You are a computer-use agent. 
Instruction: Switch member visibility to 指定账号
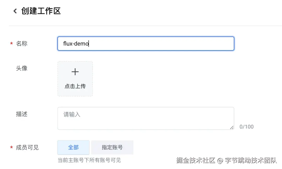112,147
